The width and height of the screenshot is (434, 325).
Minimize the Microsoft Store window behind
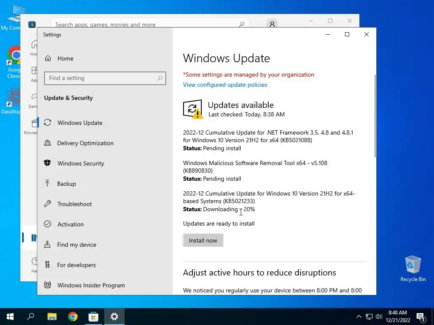coord(311,21)
